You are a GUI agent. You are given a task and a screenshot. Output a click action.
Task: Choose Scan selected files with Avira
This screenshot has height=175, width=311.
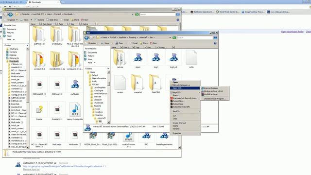[185, 98]
